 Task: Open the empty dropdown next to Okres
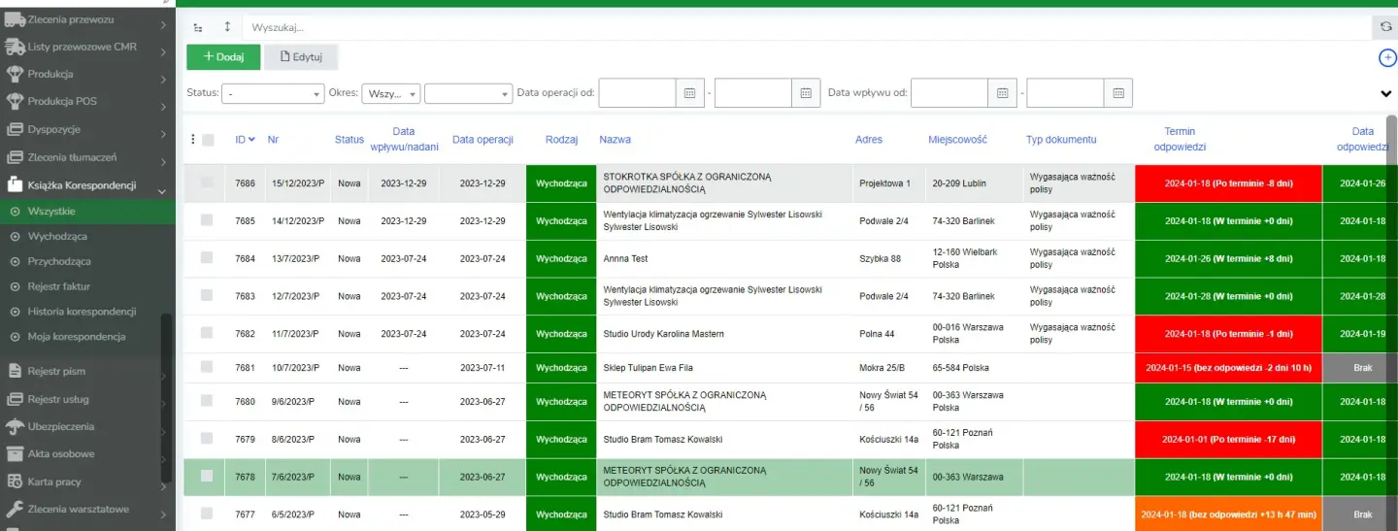point(468,93)
